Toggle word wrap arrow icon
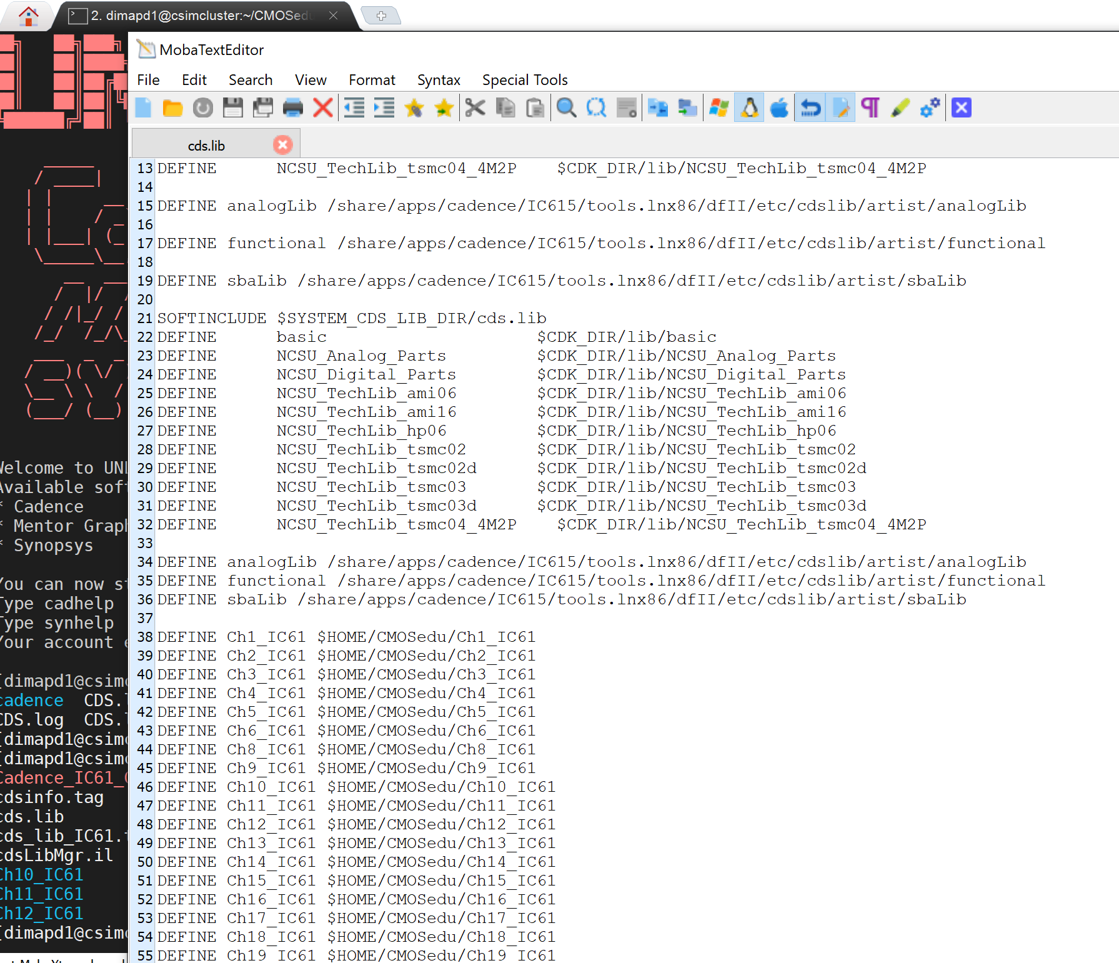This screenshot has width=1119, height=963. click(x=810, y=108)
